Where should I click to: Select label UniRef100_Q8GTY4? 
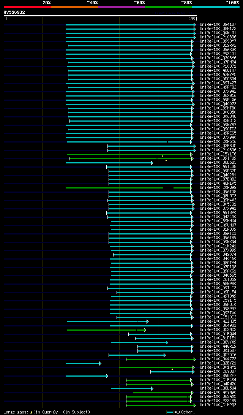coord(218,263)
